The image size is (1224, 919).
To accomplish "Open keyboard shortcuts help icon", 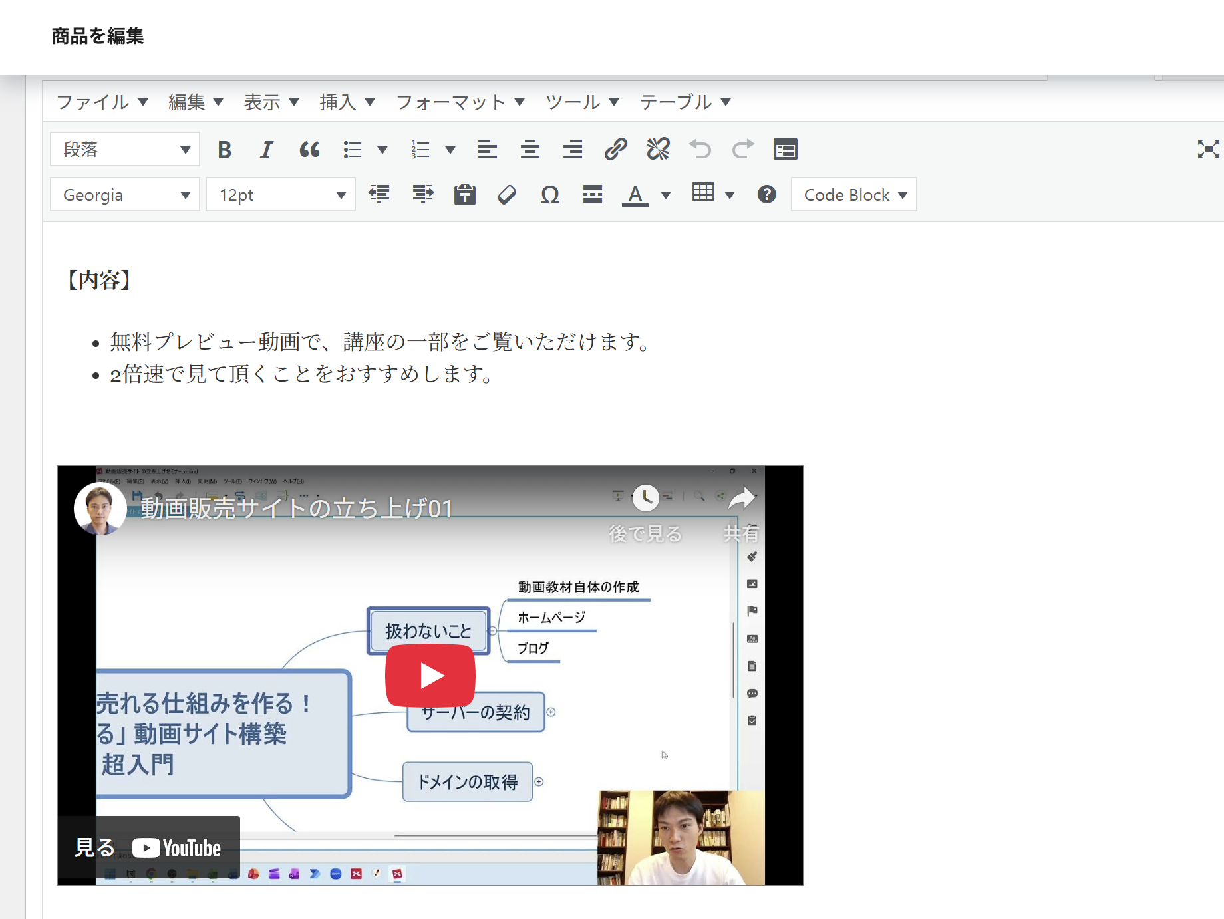I will point(766,195).
